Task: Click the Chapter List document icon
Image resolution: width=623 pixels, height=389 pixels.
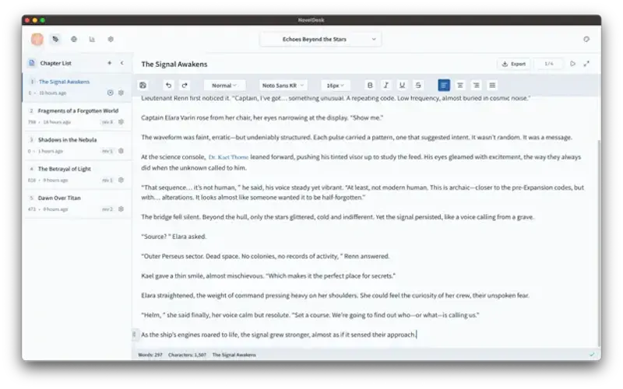Action: coord(32,63)
